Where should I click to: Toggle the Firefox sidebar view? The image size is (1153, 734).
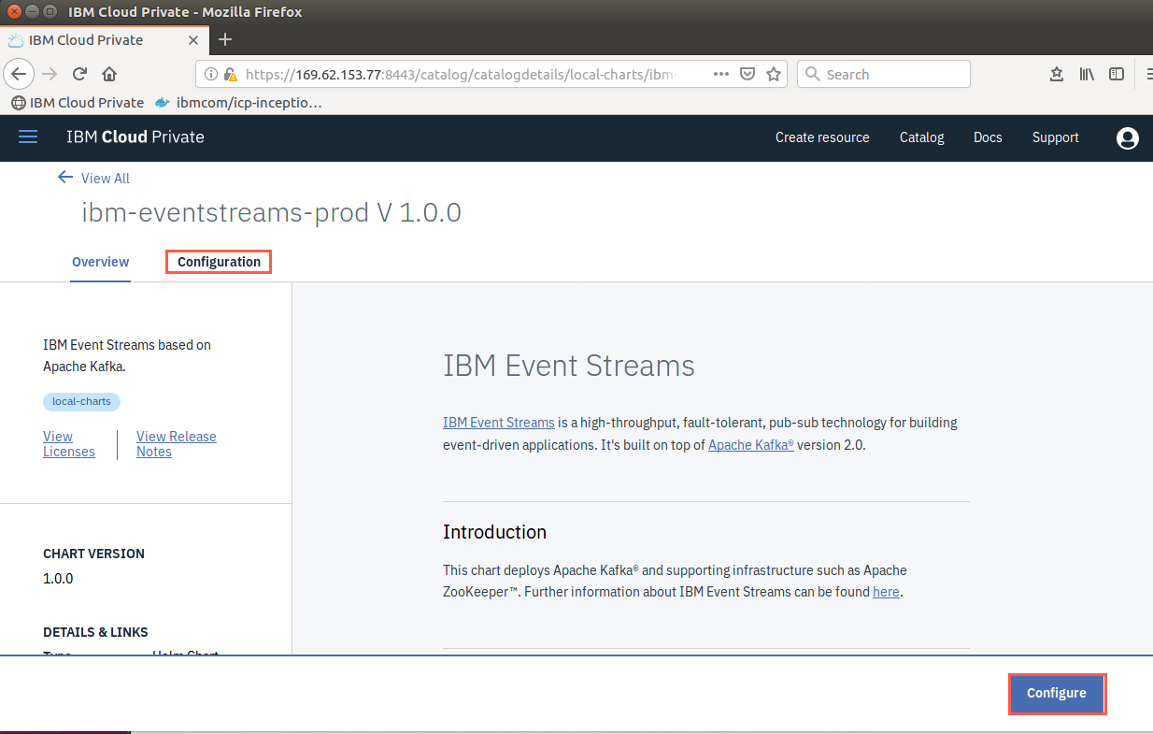1116,74
